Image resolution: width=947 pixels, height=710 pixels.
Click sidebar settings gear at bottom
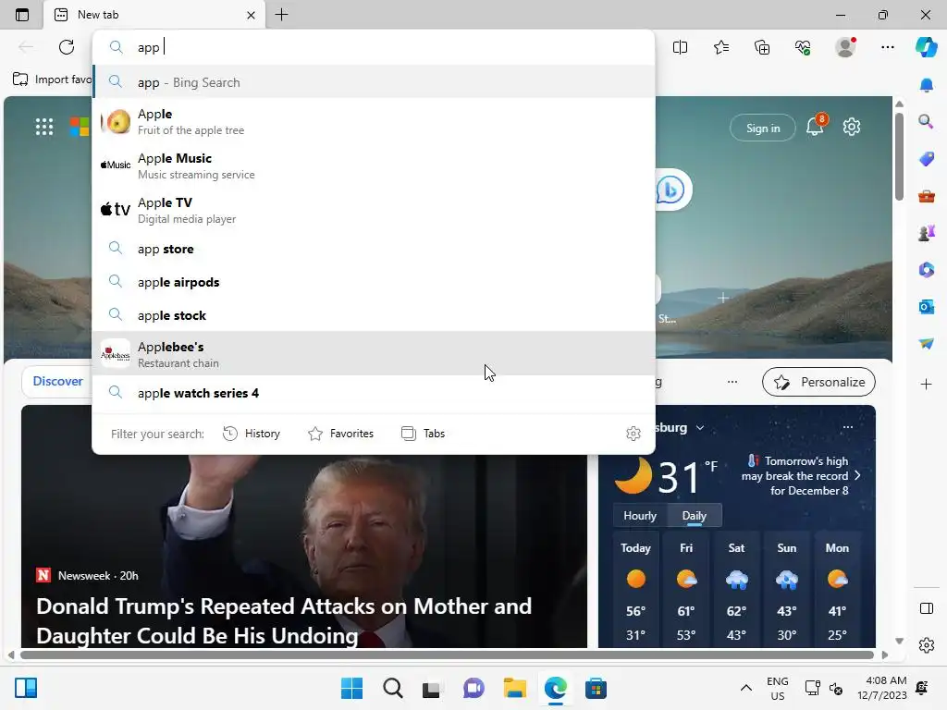(x=927, y=645)
